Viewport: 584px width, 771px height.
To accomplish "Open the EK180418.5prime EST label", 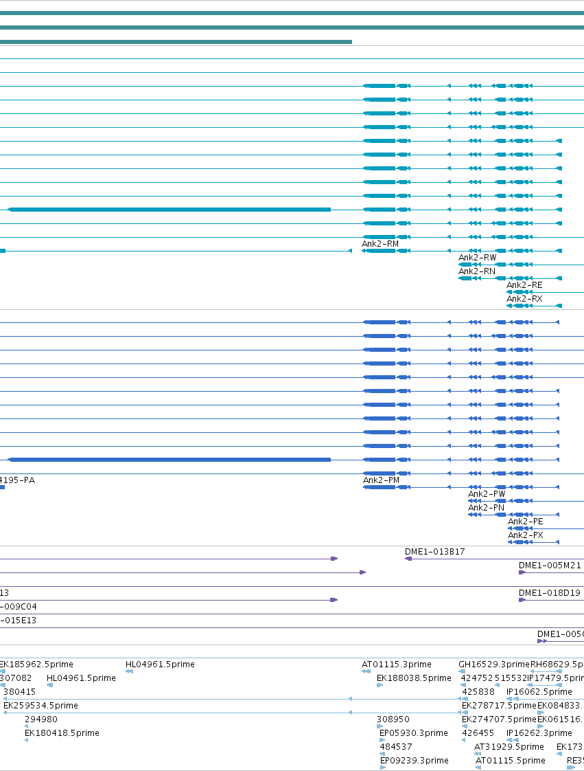I will tap(62, 734).
